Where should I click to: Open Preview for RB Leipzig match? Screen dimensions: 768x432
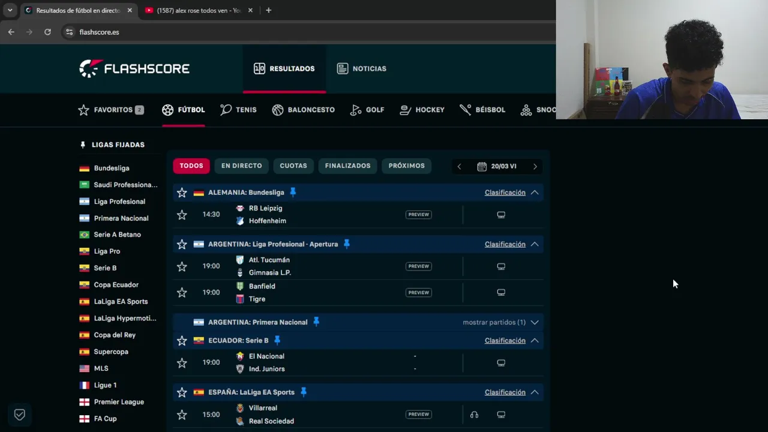click(418, 214)
